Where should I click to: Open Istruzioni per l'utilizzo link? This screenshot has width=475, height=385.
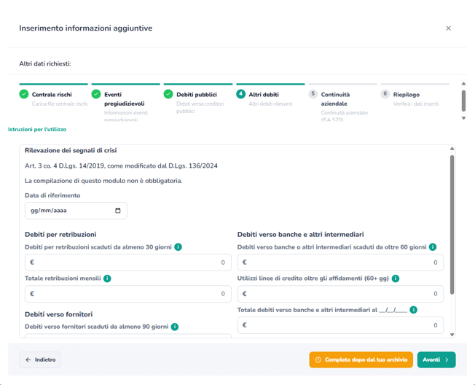coord(37,130)
